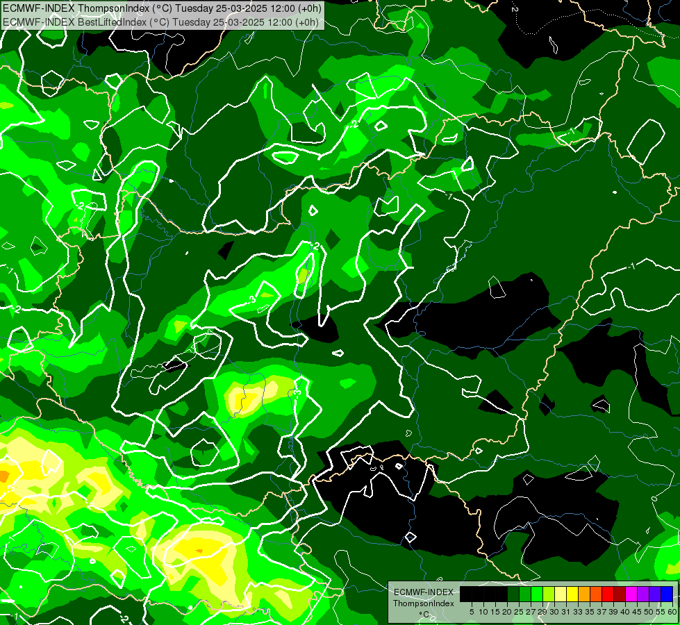The height and width of the screenshot is (625, 680).
Task: Click the ThompsonIndex title line at top
Action: tap(163, 8)
